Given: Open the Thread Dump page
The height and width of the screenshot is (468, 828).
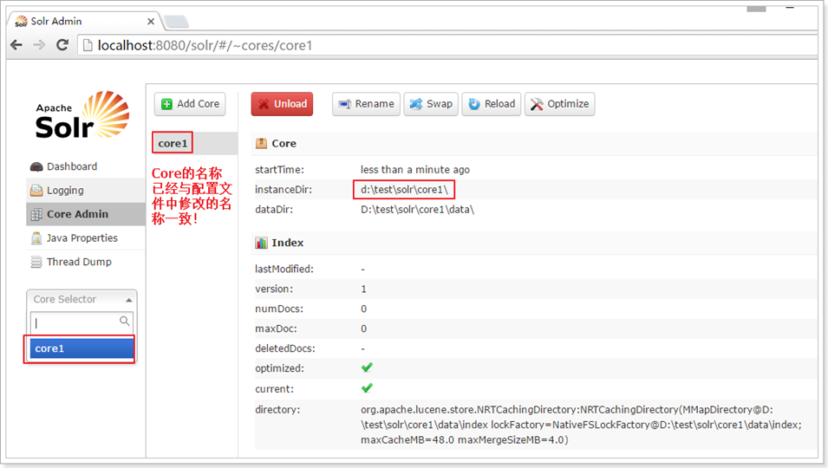Looking at the screenshot, I should coord(79,262).
